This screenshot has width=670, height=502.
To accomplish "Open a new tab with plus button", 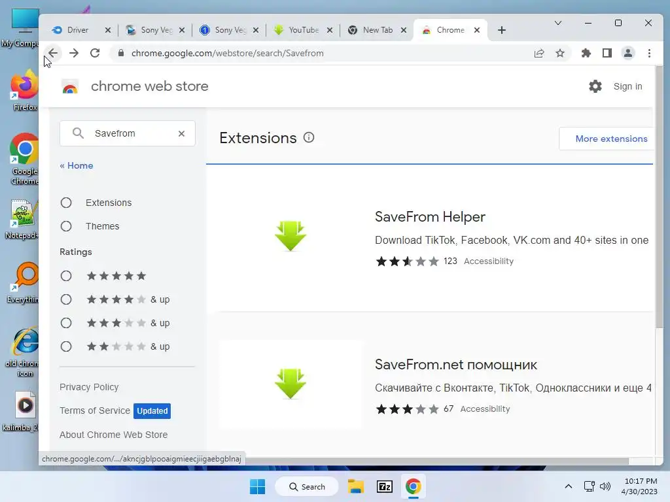I will pos(502,30).
